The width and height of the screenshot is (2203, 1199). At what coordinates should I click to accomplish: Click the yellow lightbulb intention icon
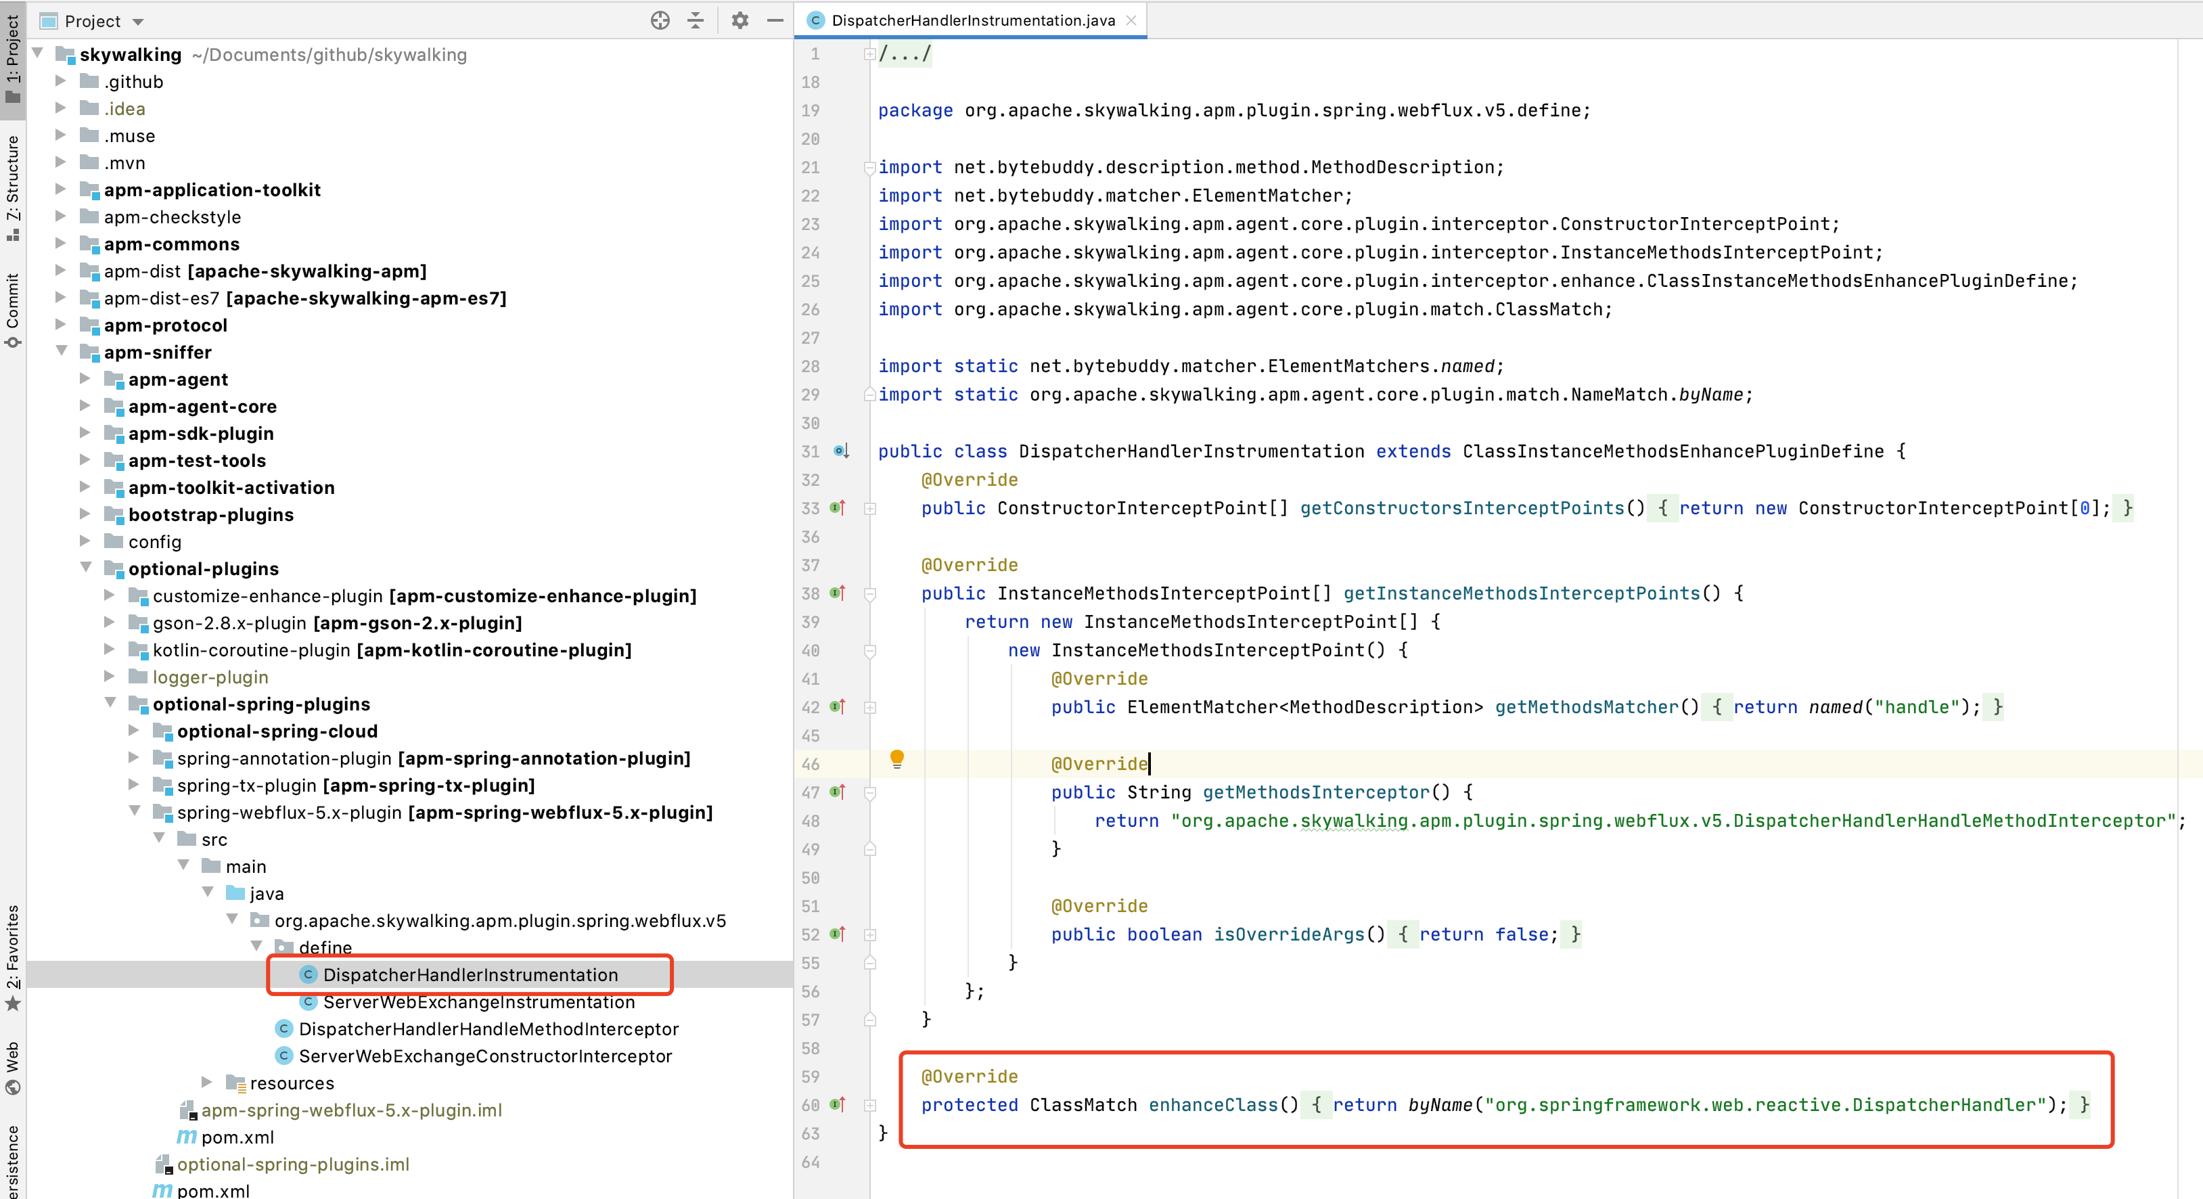[896, 758]
